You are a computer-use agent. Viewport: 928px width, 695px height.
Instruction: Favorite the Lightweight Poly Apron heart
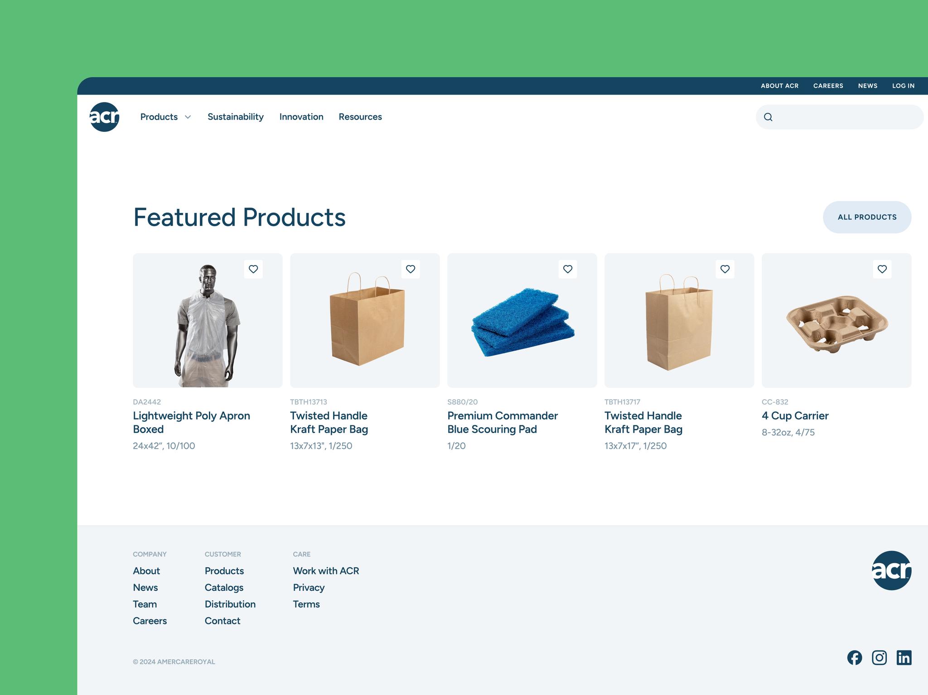253,269
